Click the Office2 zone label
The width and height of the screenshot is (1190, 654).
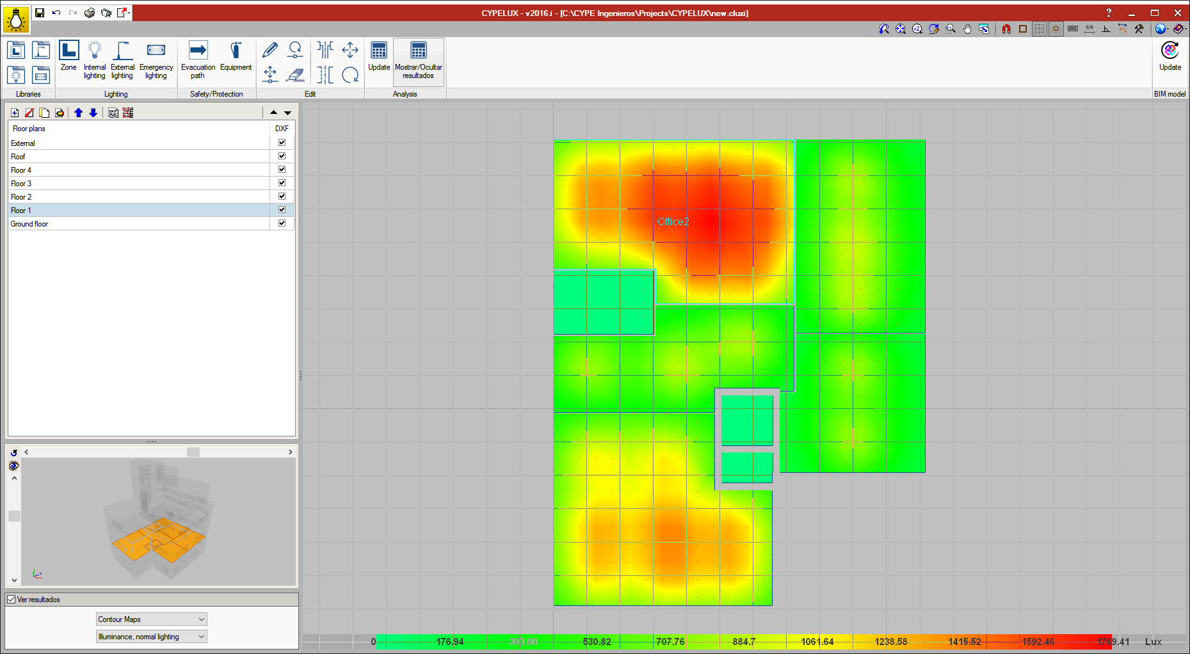pos(673,221)
